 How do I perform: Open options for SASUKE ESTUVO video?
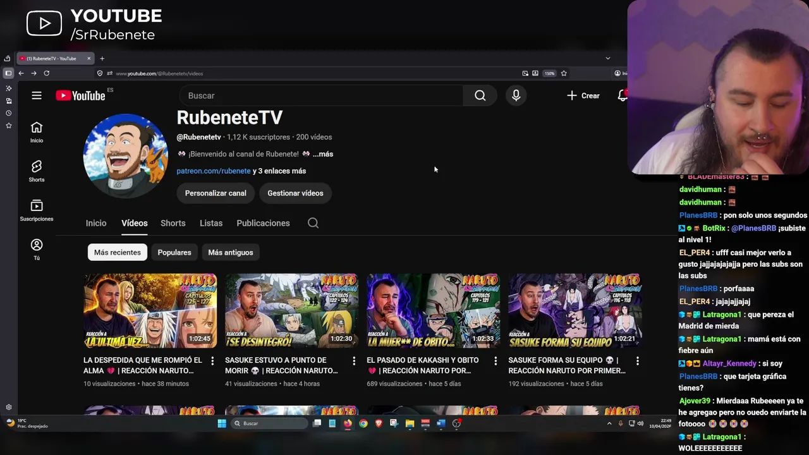[354, 361]
